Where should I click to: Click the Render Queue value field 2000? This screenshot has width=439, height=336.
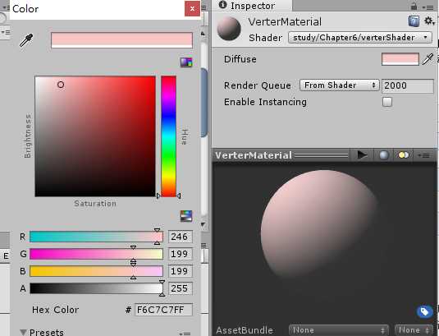coord(408,85)
